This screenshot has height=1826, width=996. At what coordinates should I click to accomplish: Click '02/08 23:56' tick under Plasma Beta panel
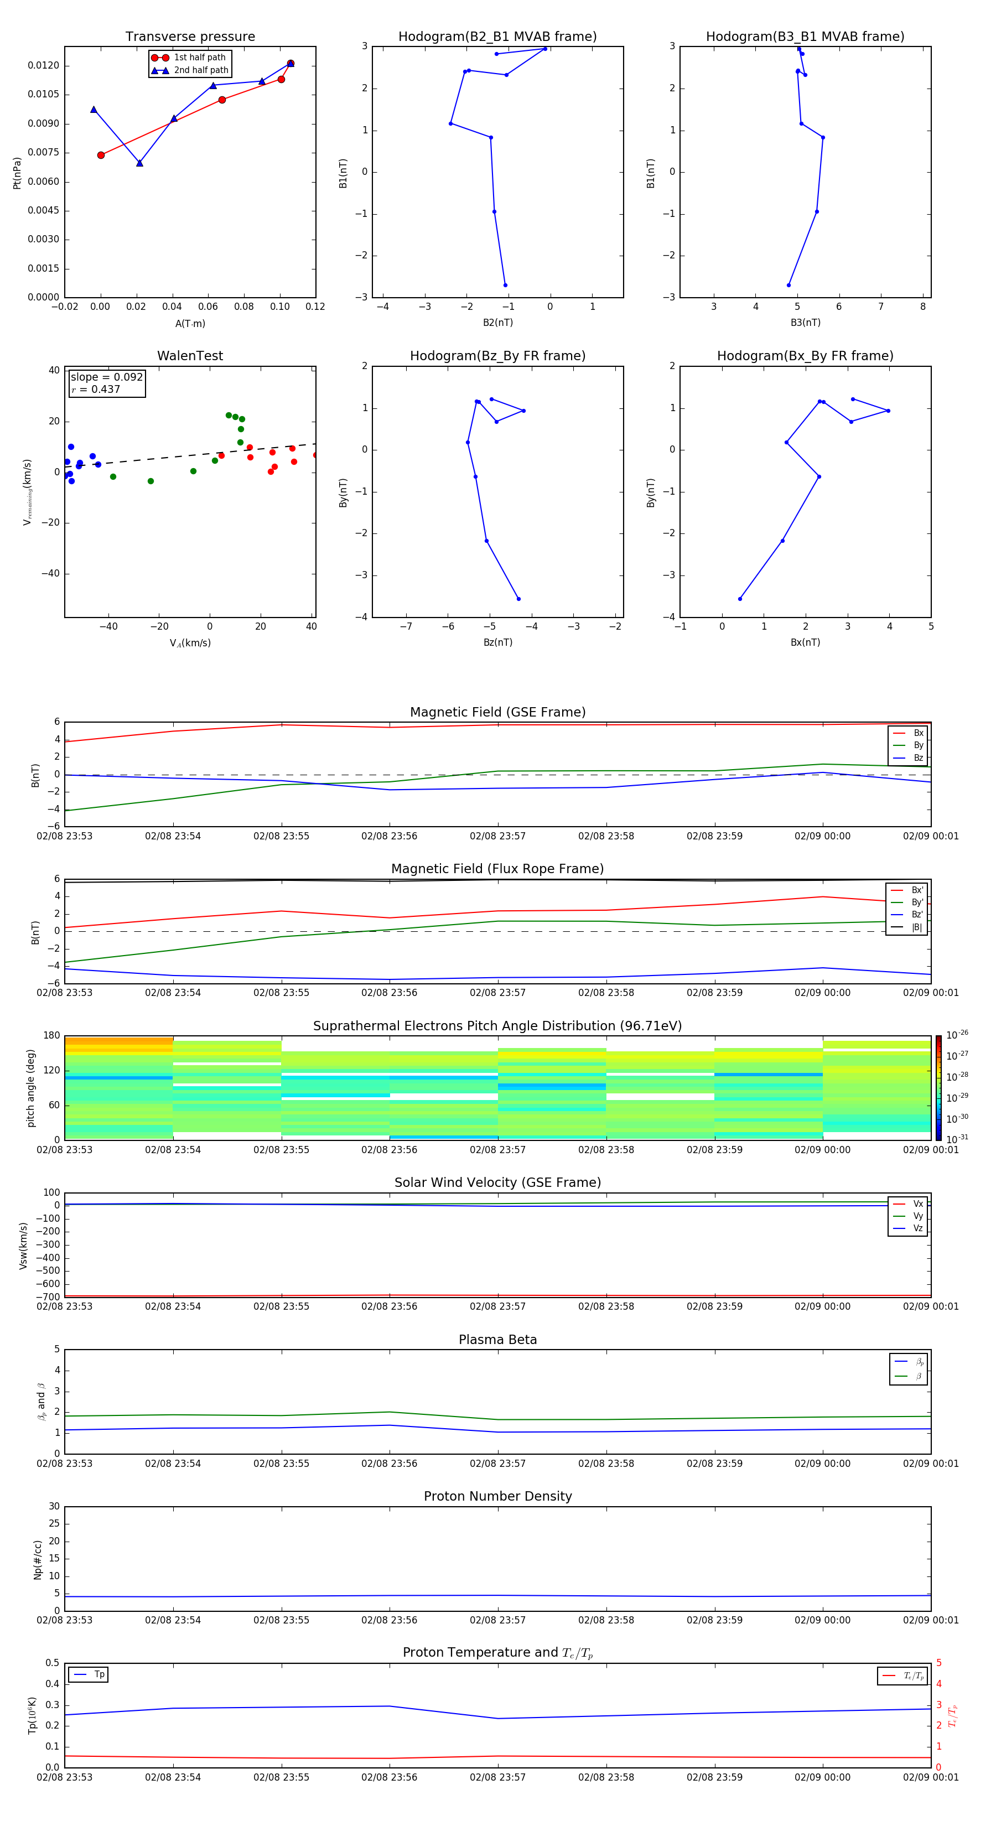(x=389, y=1464)
